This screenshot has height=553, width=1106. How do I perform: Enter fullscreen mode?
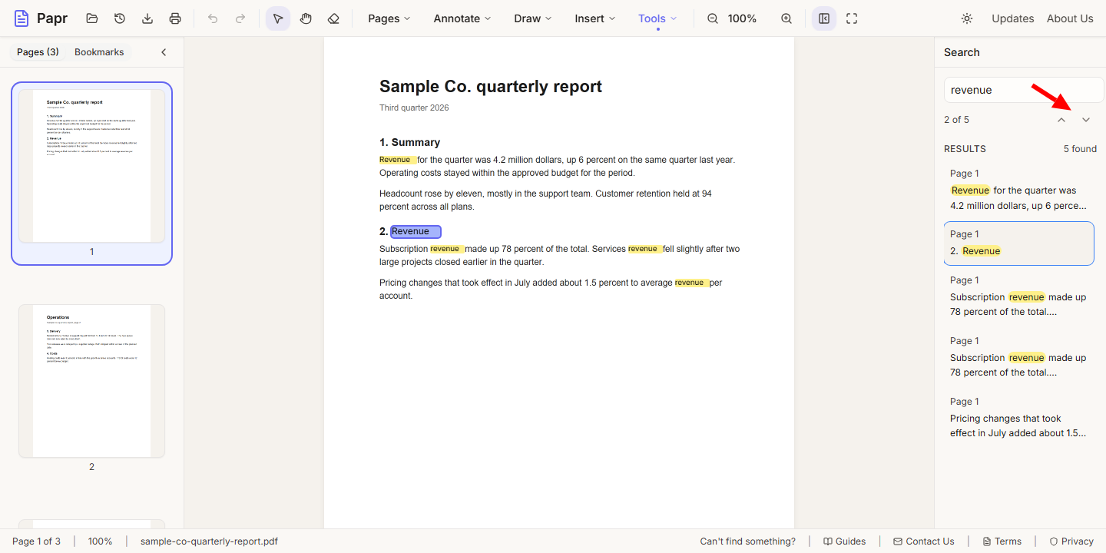click(852, 18)
